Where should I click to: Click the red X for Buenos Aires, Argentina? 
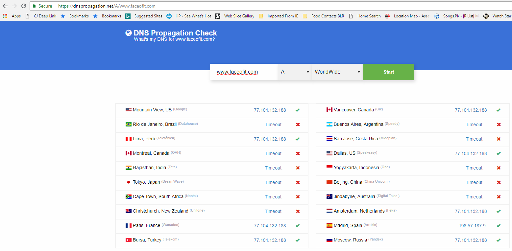499,125
